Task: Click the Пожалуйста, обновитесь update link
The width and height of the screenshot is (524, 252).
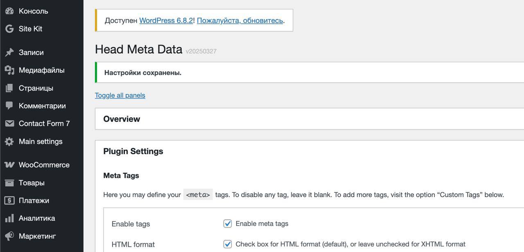Action: pyautogui.click(x=240, y=20)
